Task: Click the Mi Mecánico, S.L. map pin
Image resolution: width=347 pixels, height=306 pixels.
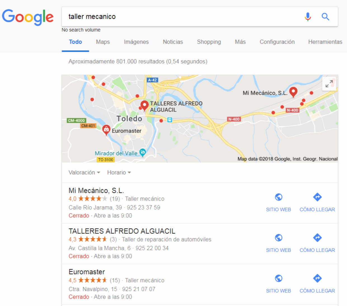Action: (293, 92)
